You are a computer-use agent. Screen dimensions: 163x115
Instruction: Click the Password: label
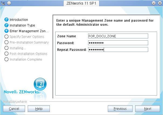65,43
